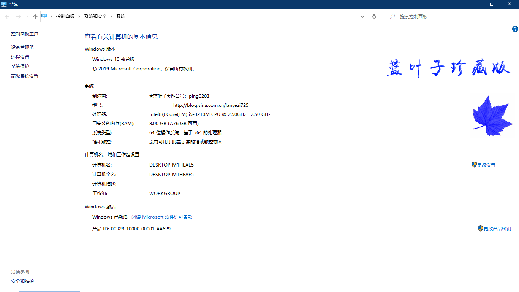This screenshot has width=519, height=292.
Task: Restore down the 系统 window
Action: [492, 4]
